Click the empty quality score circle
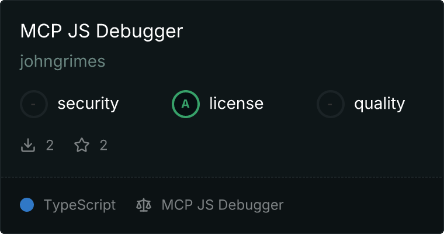444x234 pixels. click(x=331, y=104)
